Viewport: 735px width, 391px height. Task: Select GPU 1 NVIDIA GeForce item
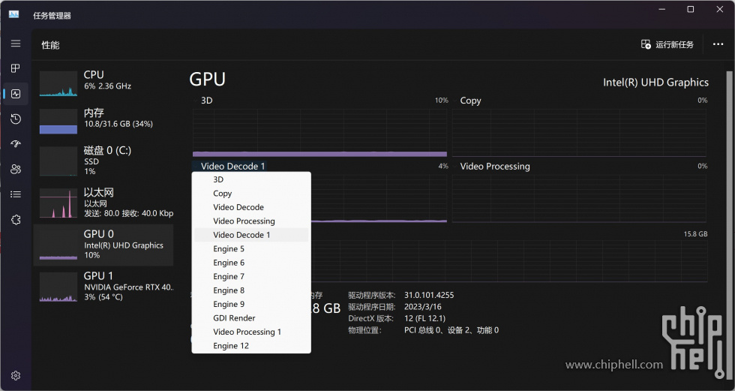[x=103, y=286]
